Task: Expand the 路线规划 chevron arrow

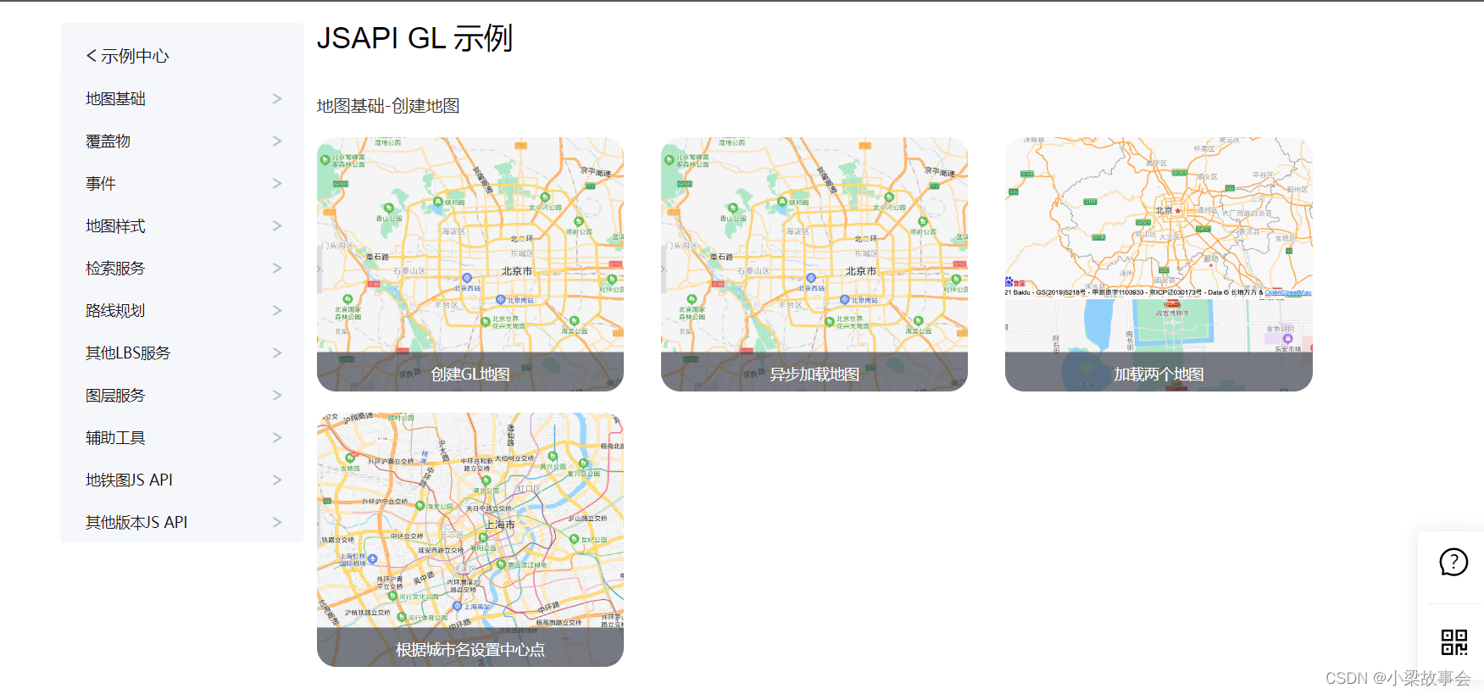Action: click(x=277, y=311)
